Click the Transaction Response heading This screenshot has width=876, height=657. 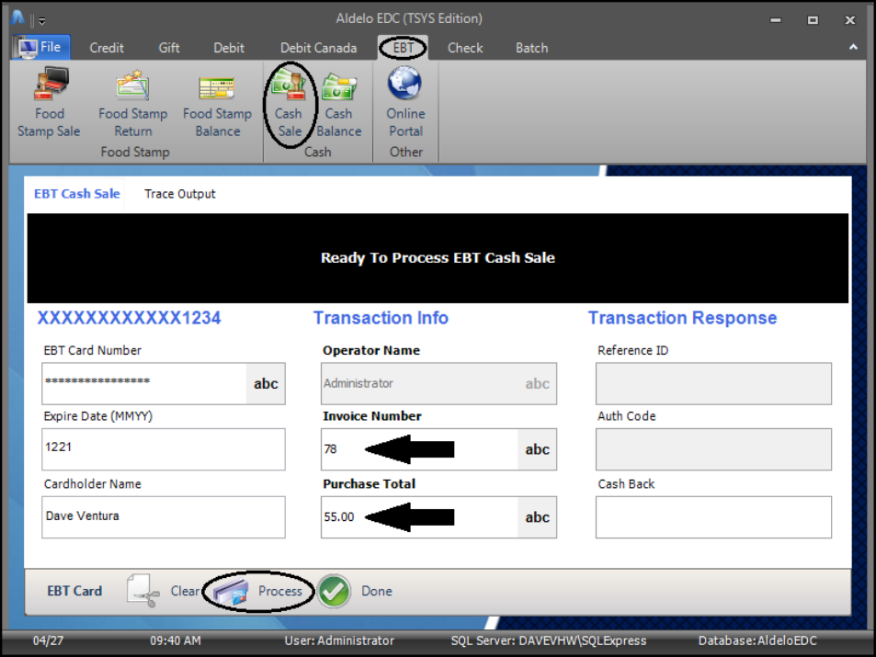pyautogui.click(x=682, y=318)
